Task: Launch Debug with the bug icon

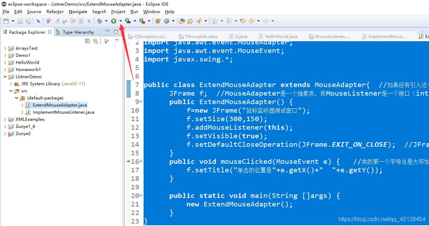Action: [99, 21]
